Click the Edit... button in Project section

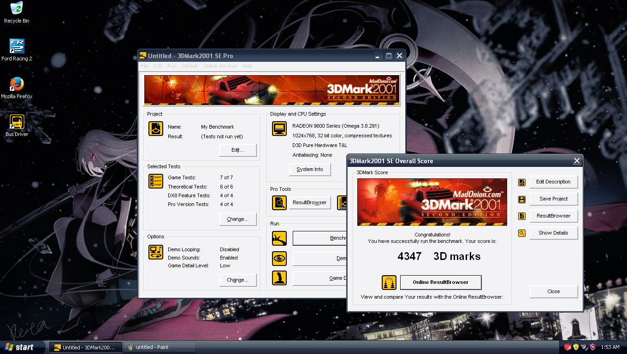(x=237, y=150)
